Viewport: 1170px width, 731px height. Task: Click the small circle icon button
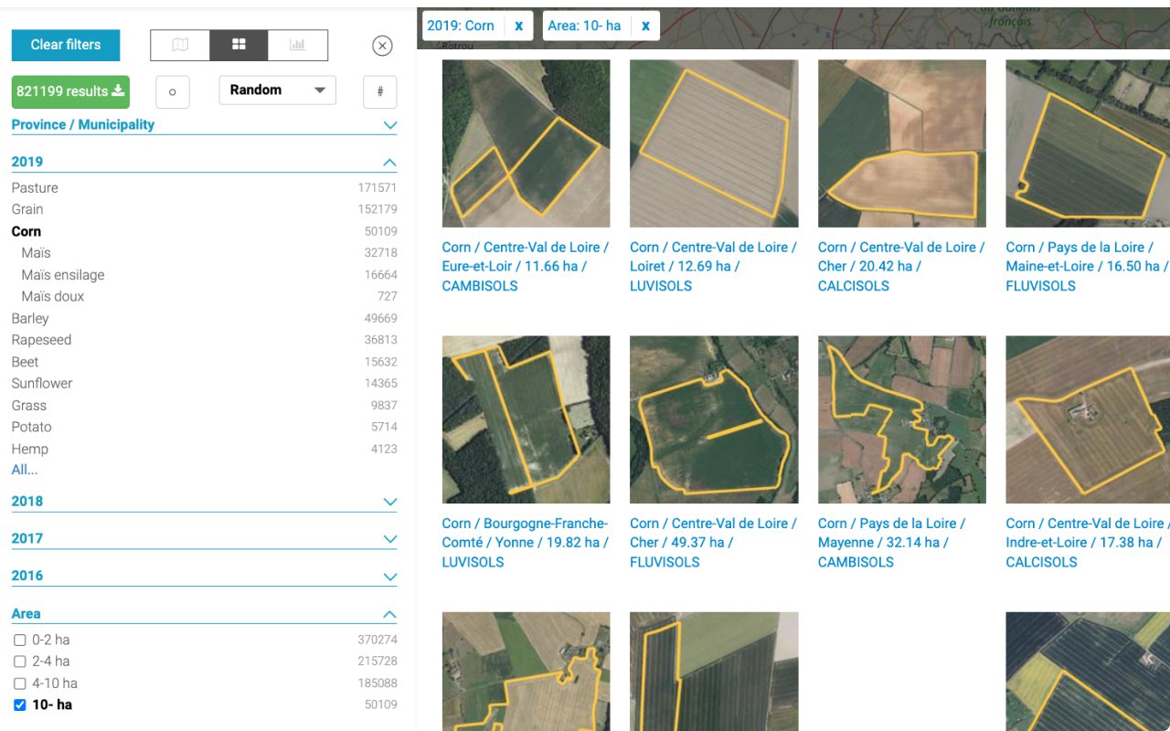173,91
